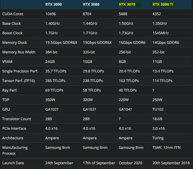Click the 8GB VRAM value
Viewport: 193px width, 169px height.
(x=122, y=62)
